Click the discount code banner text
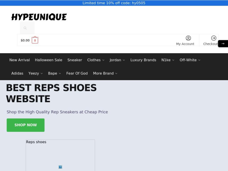The width and height of the screenshot is (228, 171). [114, 3]
